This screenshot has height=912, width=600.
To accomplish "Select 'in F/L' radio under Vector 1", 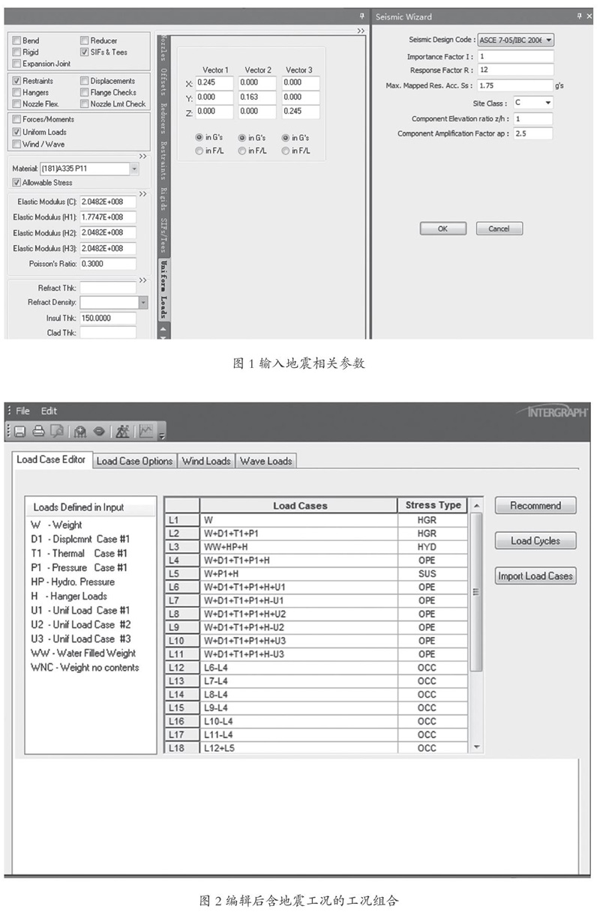I will point(199,151).
